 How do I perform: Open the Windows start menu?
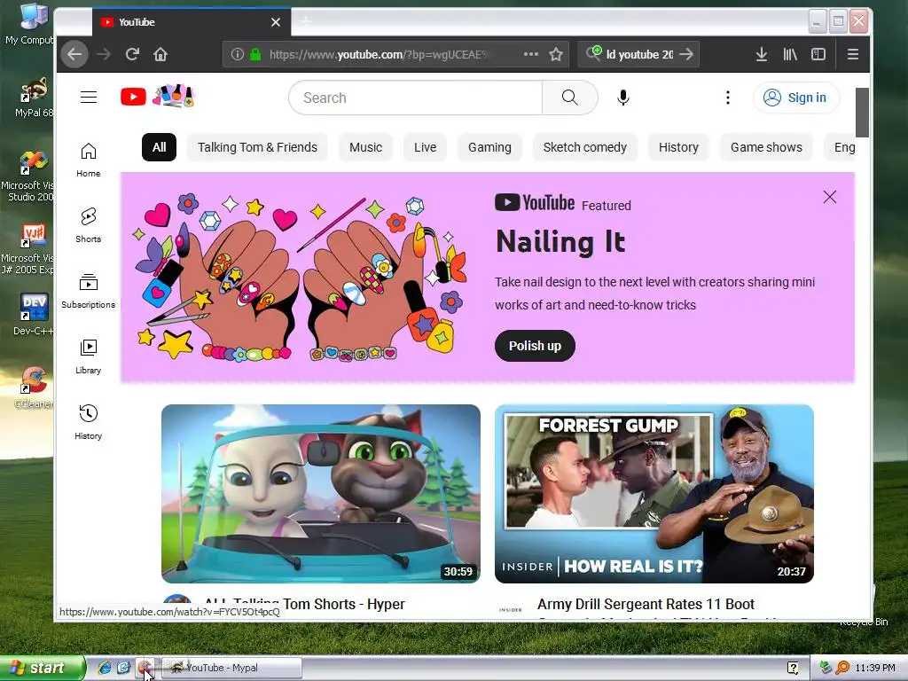[x=43, y=668]
